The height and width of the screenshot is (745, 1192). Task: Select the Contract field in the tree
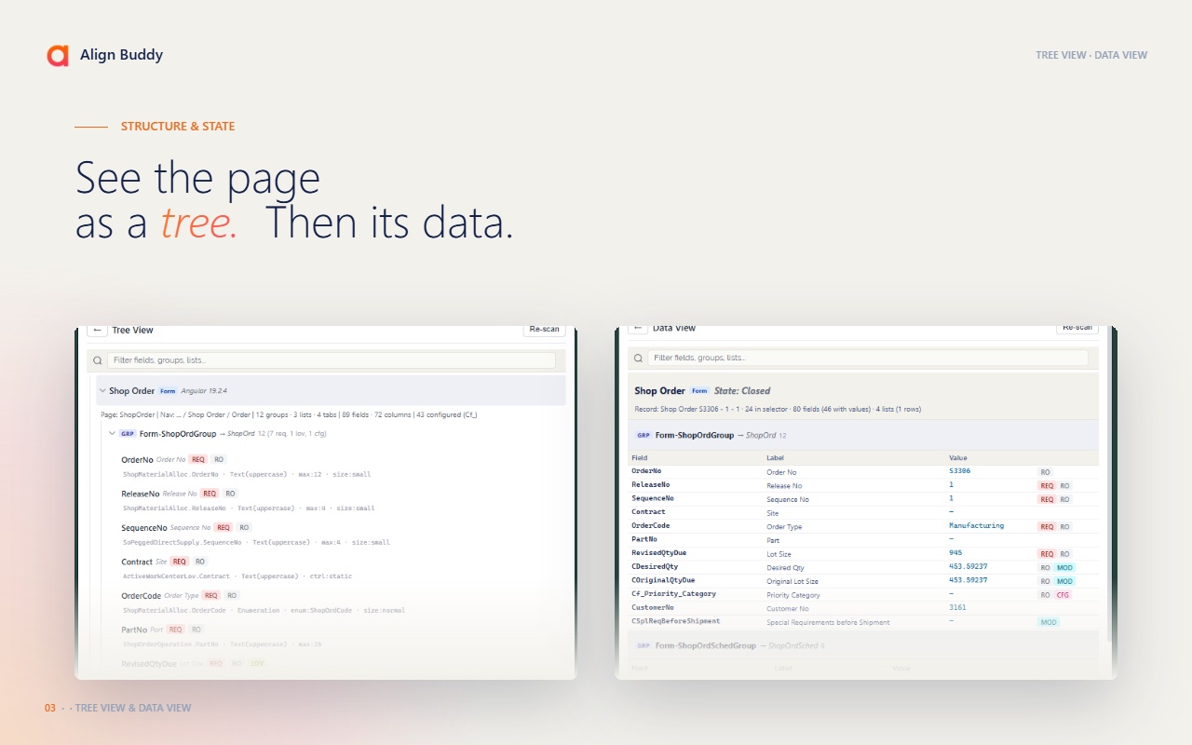137,562
